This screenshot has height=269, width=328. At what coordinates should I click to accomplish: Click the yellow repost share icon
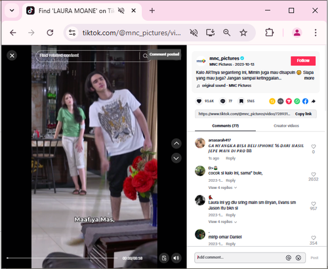click(272, 101)
